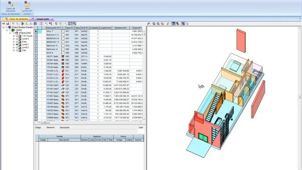Toggle visibility eye of Level 3
302x170 pixels.
pos(17,47)
